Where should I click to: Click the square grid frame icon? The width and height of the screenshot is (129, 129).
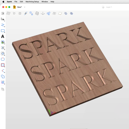[x=20, y=14]
